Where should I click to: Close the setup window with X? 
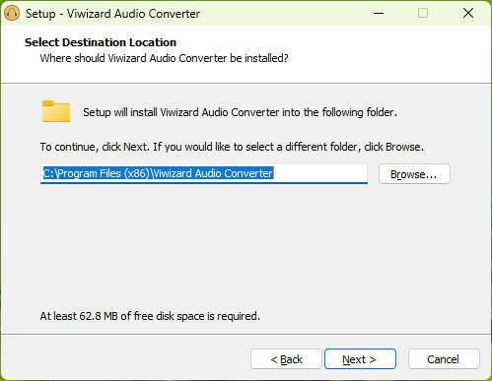(468, 13)
